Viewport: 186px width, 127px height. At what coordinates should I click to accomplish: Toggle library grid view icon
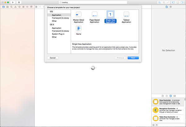[x=153, y=125]
